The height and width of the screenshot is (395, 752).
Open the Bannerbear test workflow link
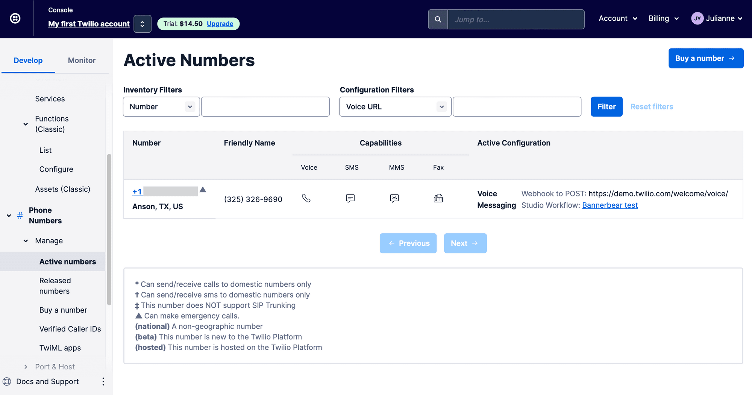click(x=610, y=205)
